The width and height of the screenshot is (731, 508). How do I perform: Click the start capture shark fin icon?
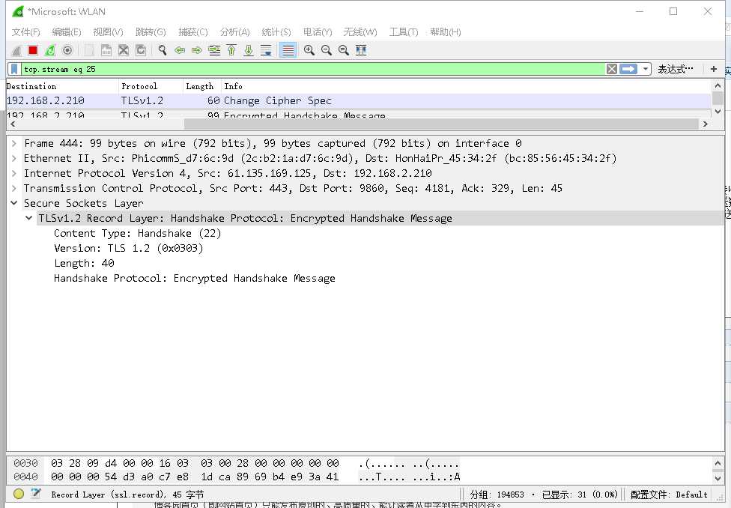[16, 50]
